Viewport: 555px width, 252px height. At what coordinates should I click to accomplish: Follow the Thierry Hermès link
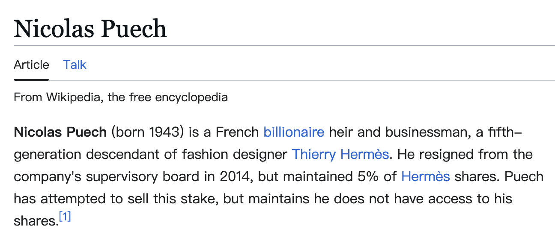pos(340,154)
